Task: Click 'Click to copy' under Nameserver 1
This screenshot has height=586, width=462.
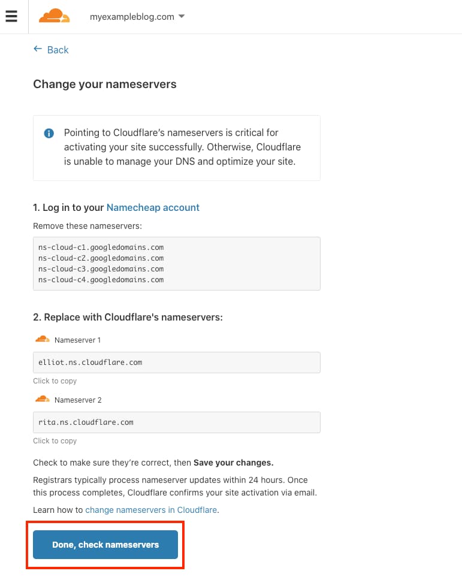Action: pos(55,381)
